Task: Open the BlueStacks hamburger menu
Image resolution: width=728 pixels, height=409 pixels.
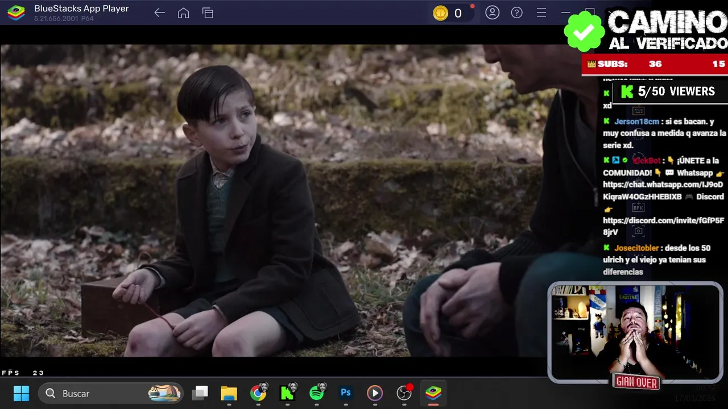Action: coord(541,12)
